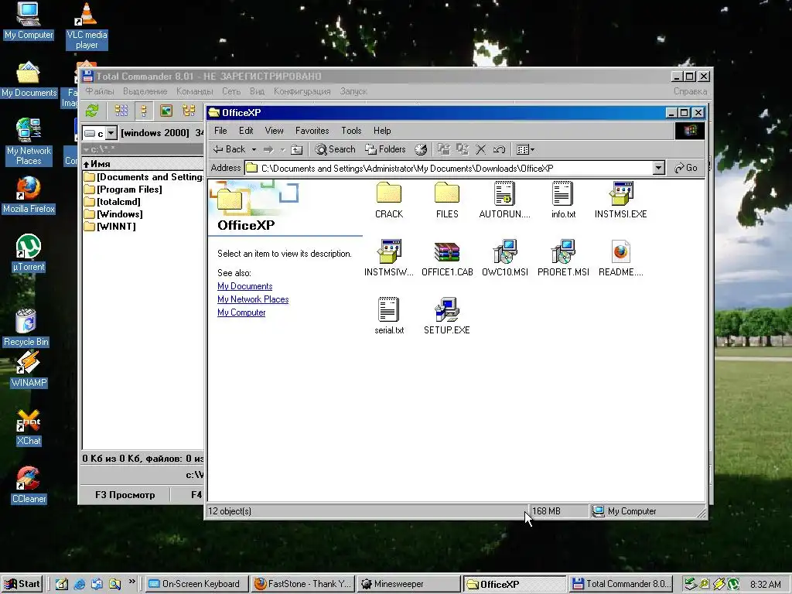Select CCleaner desktop icon
This screenshot has width=792, height=594.
pyautogui.click(x=29, y=485)
